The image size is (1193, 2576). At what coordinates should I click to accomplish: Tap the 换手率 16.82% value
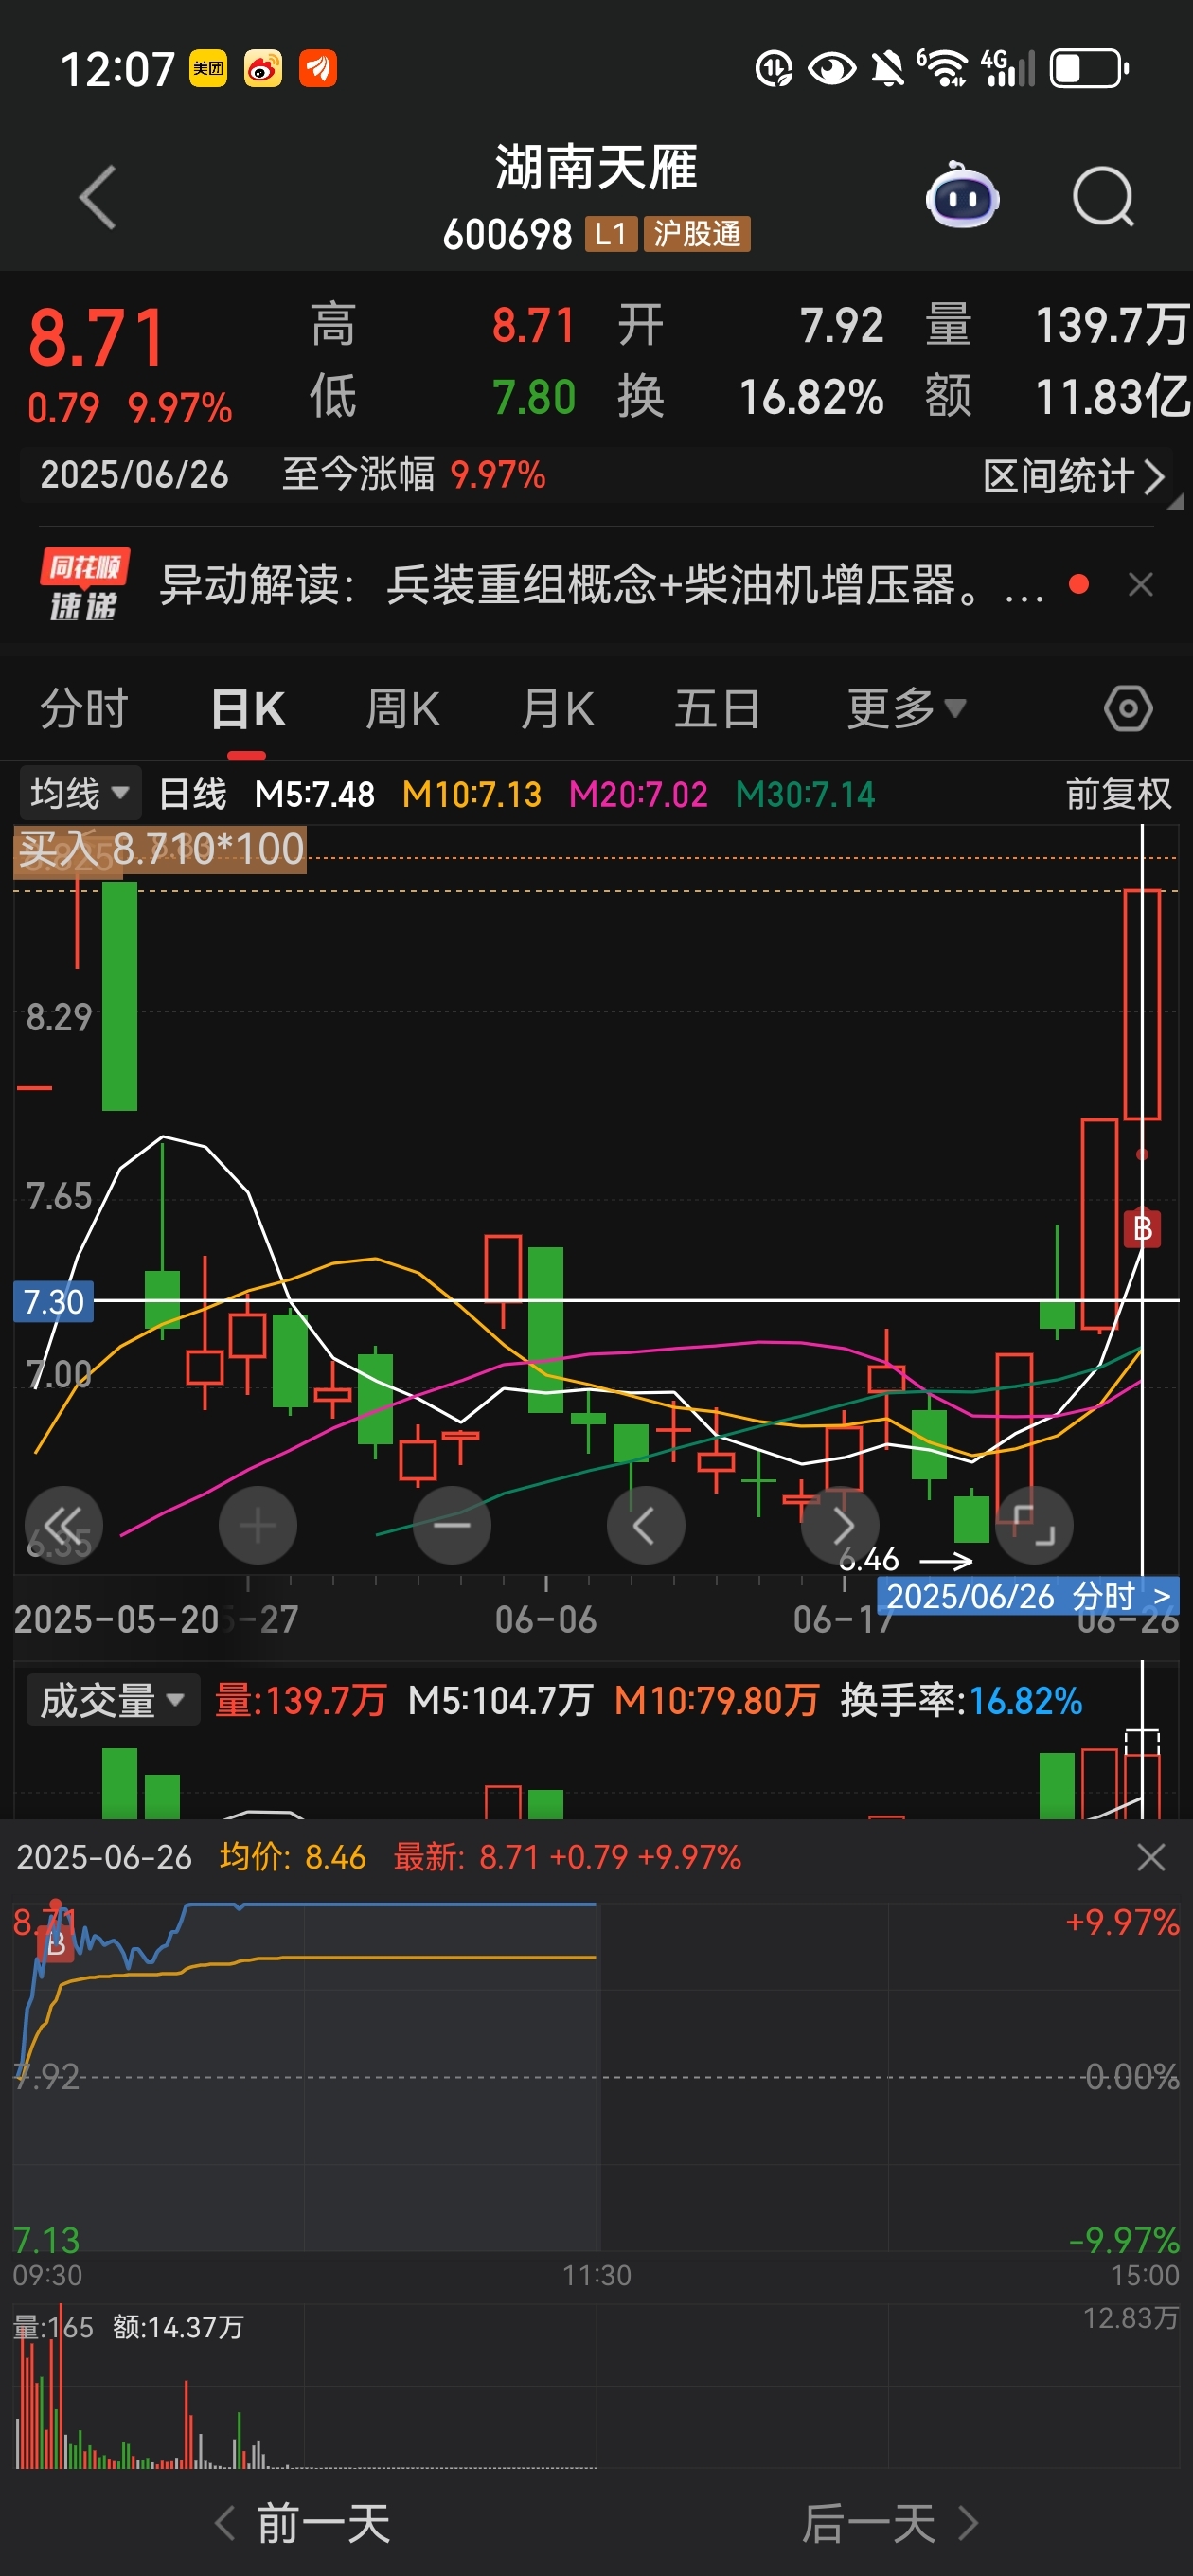(x=961, y=1700)
